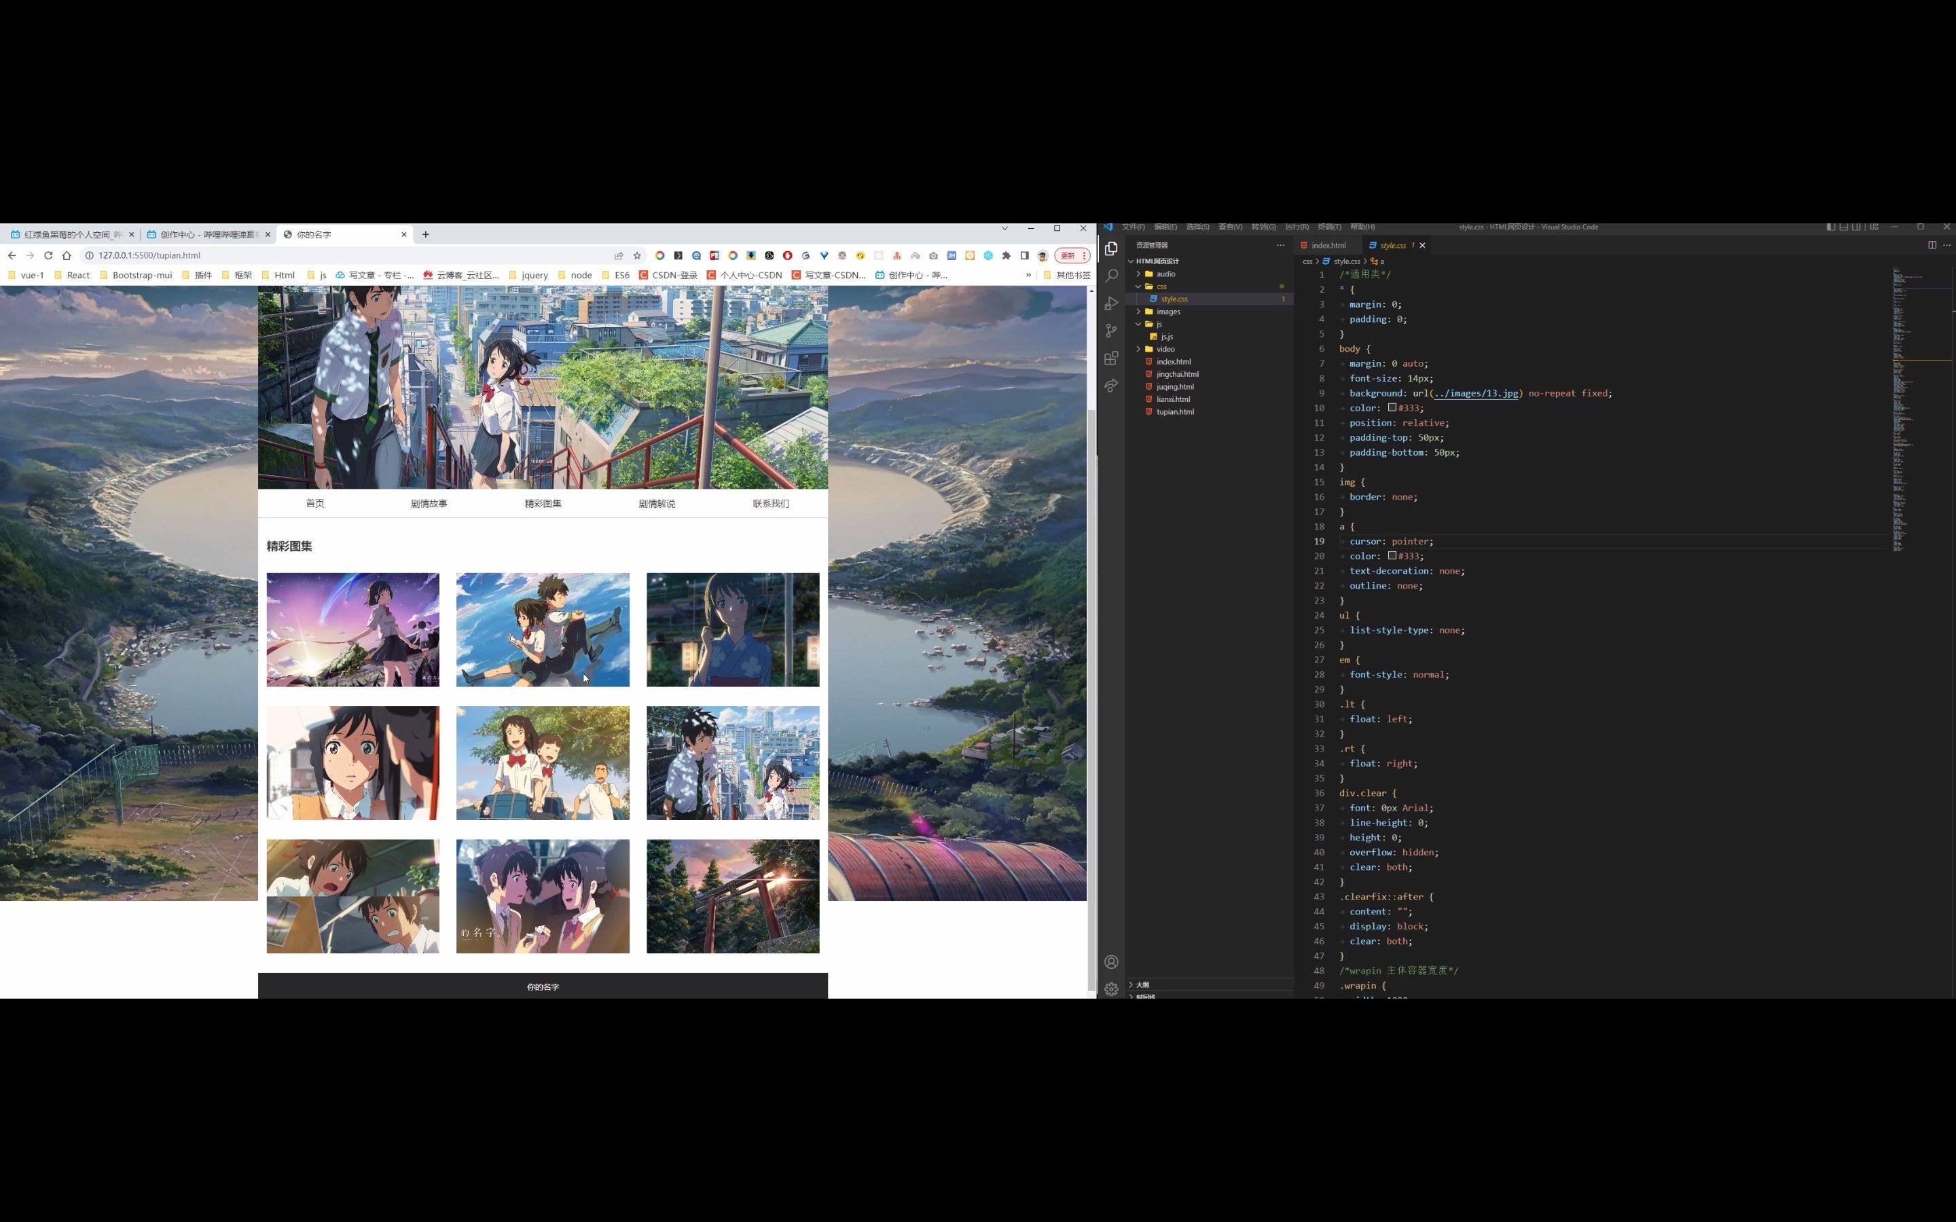This screenshot has height=1222, width=1956.
Task: Switch to 创作中心 browser tab
Action: pos(209,234)
